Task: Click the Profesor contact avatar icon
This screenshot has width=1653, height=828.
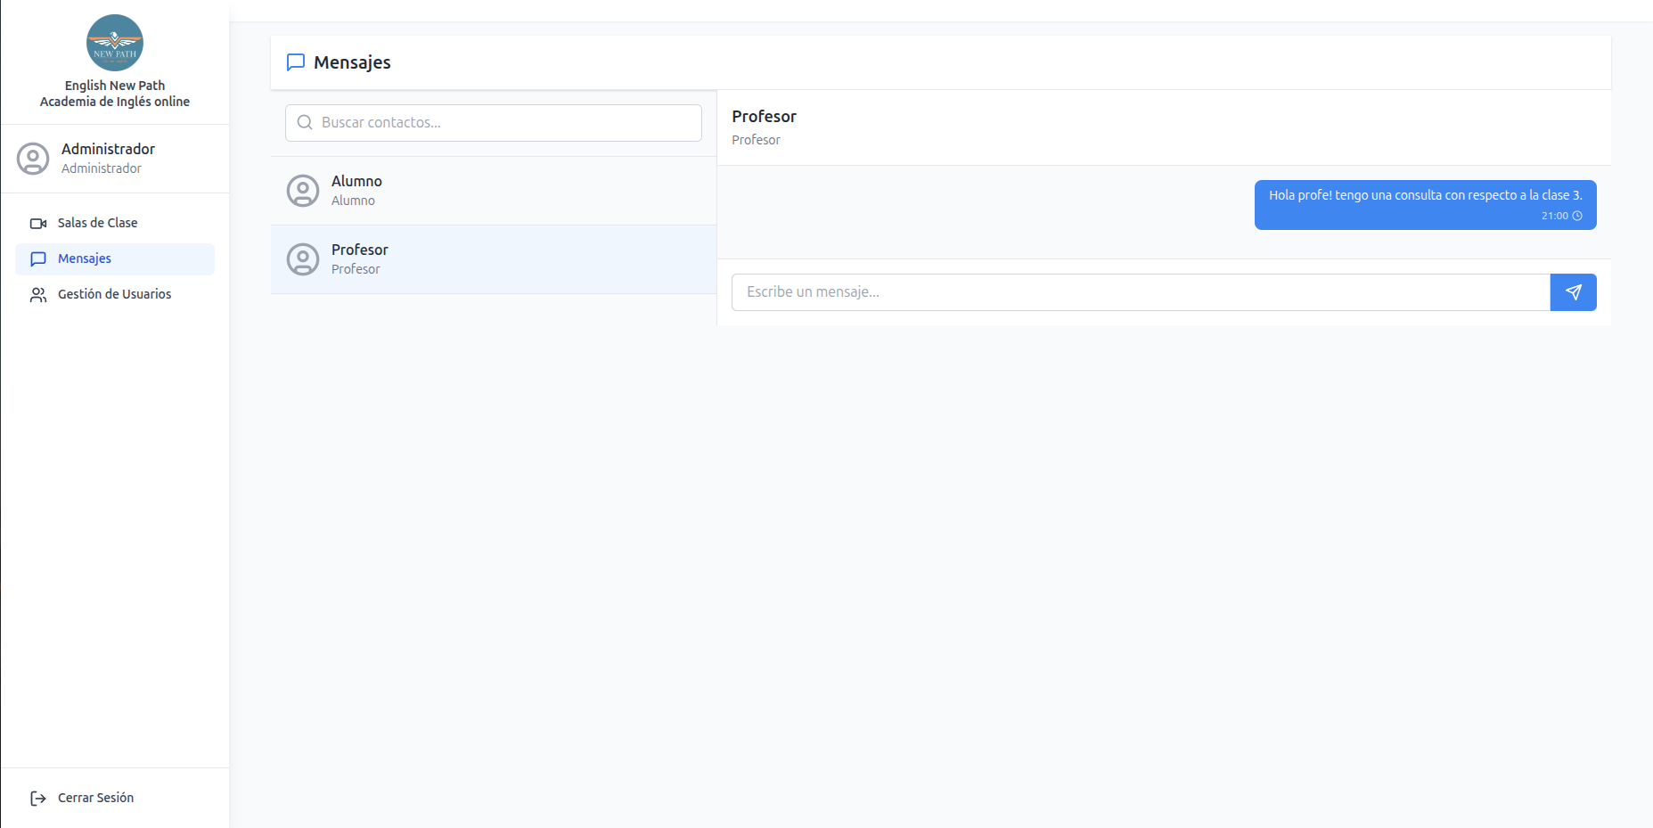Action: point(303,259)
